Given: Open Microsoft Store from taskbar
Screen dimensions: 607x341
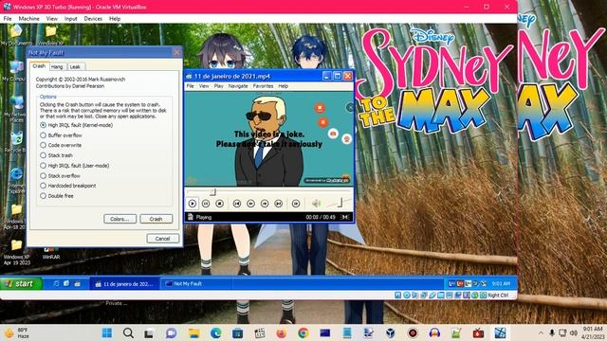Looking at the screenshot, I should pyautogui.click(x=237, y=332).
